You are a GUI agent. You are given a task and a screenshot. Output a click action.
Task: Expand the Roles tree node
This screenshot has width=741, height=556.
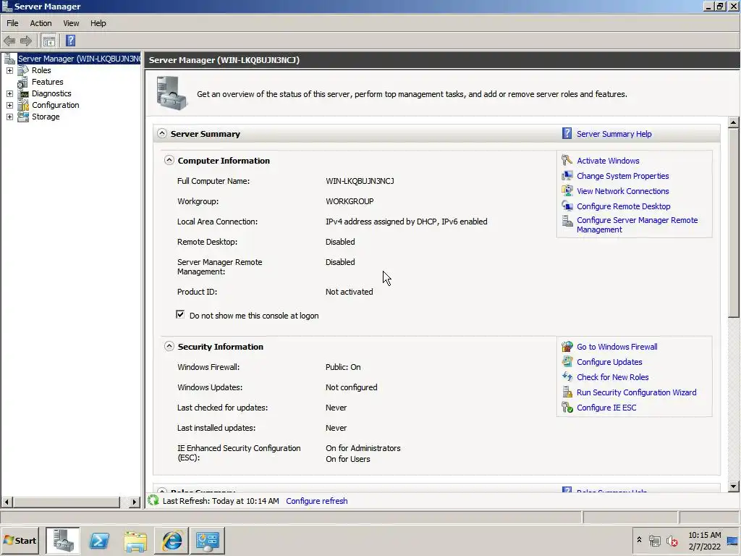(9, 70)
